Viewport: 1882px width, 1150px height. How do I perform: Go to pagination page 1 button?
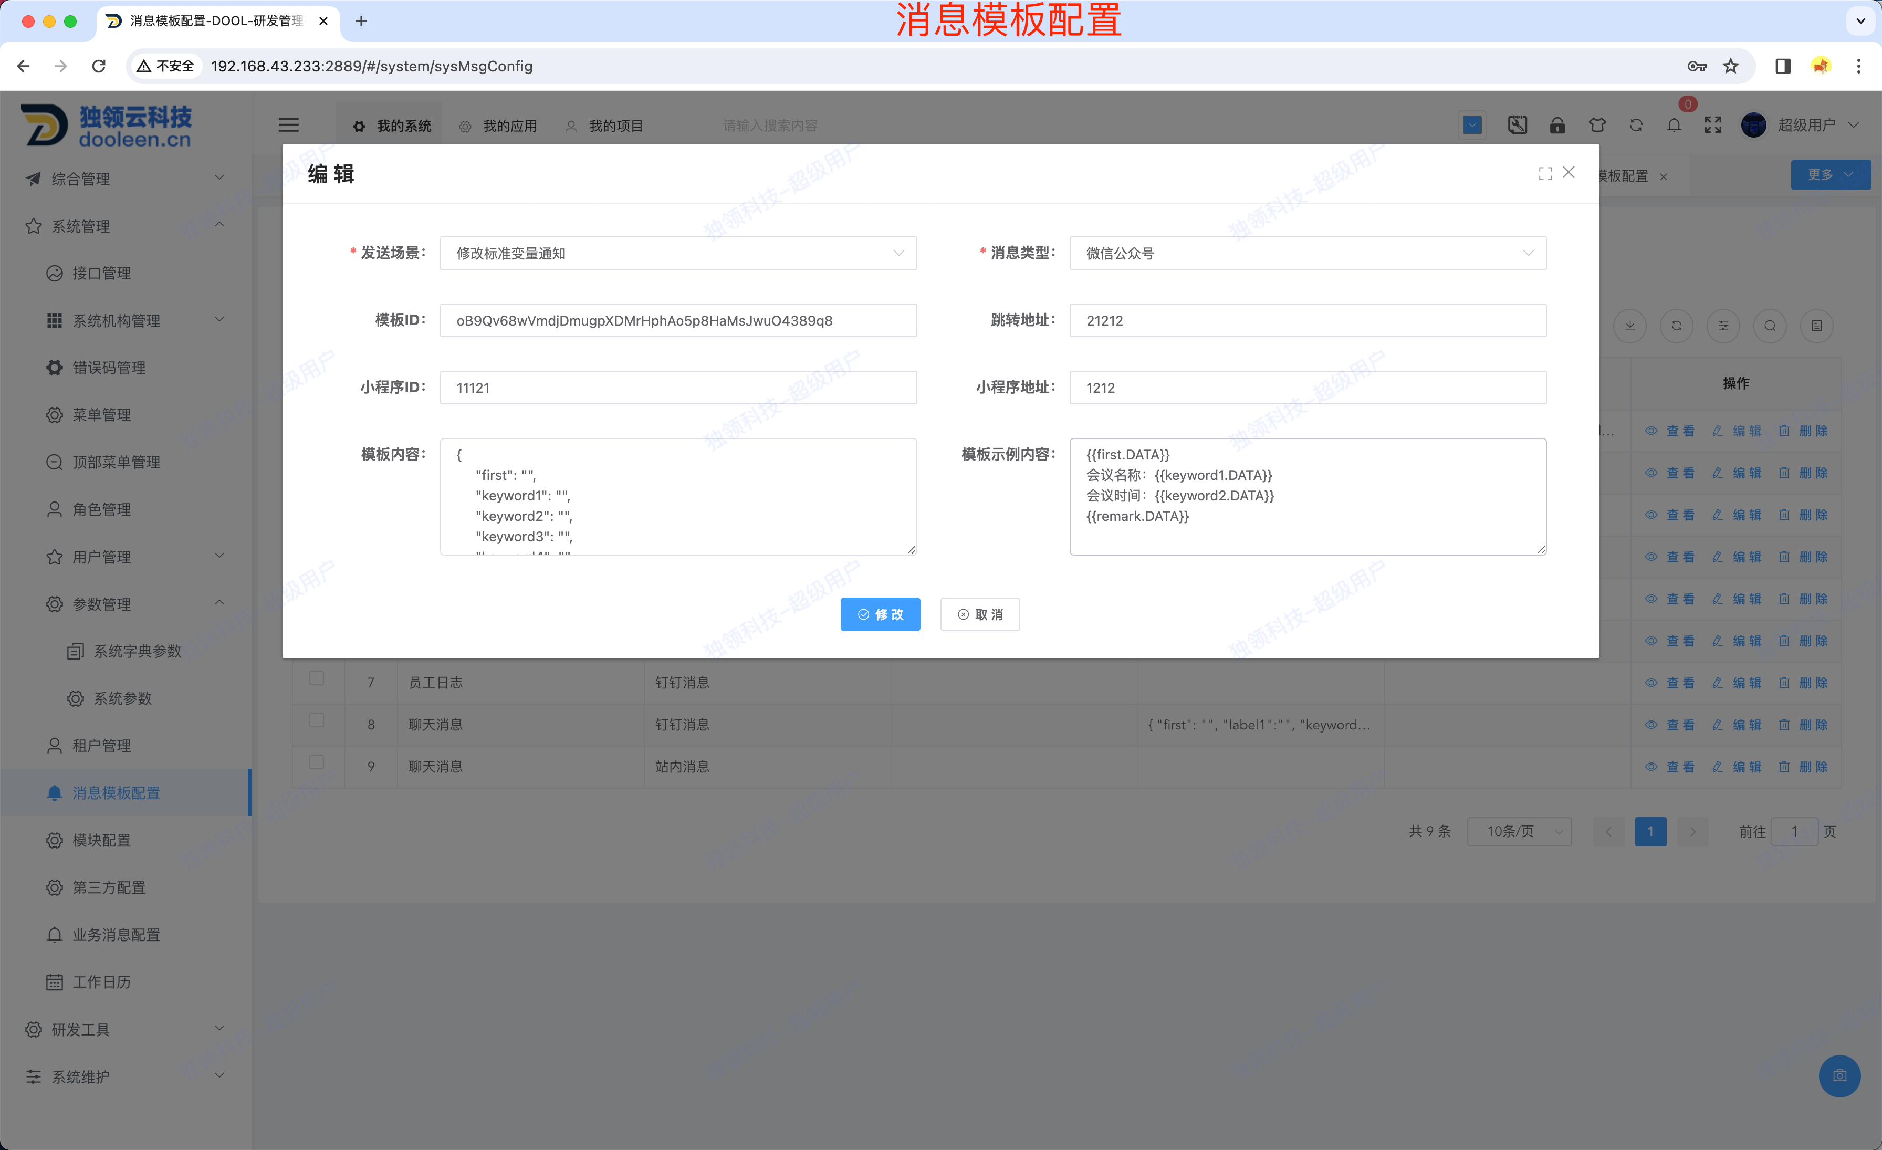click(1650, 832)
